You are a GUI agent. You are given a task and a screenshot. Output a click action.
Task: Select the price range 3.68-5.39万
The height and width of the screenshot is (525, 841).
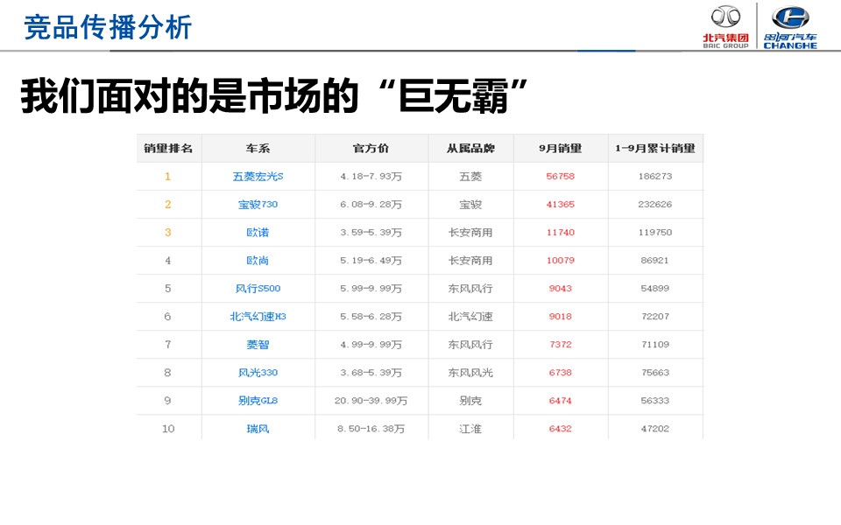[x=371, y=373]
